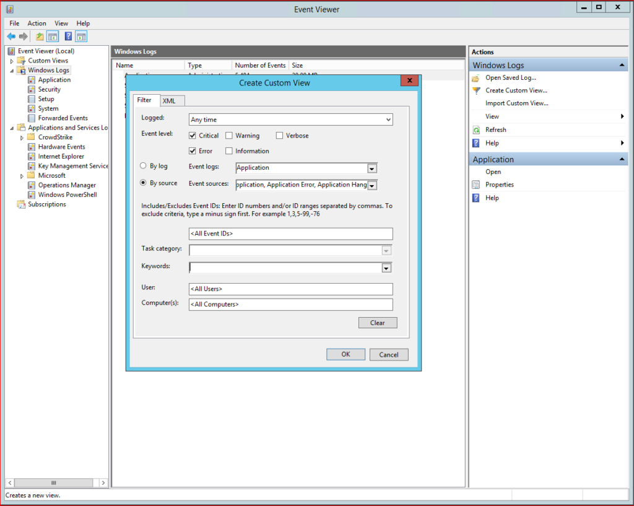This screenshot has width=634, height=506.
Task: Click the Clear button
Action: point(378,323)
